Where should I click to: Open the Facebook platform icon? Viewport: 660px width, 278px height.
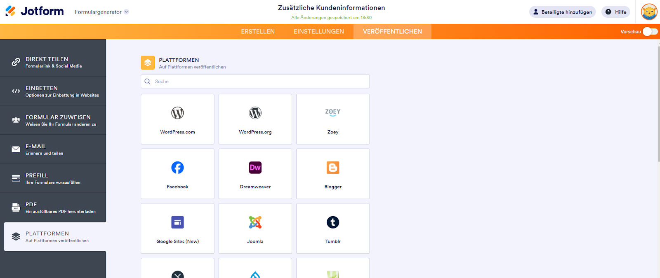click(177, 168)
